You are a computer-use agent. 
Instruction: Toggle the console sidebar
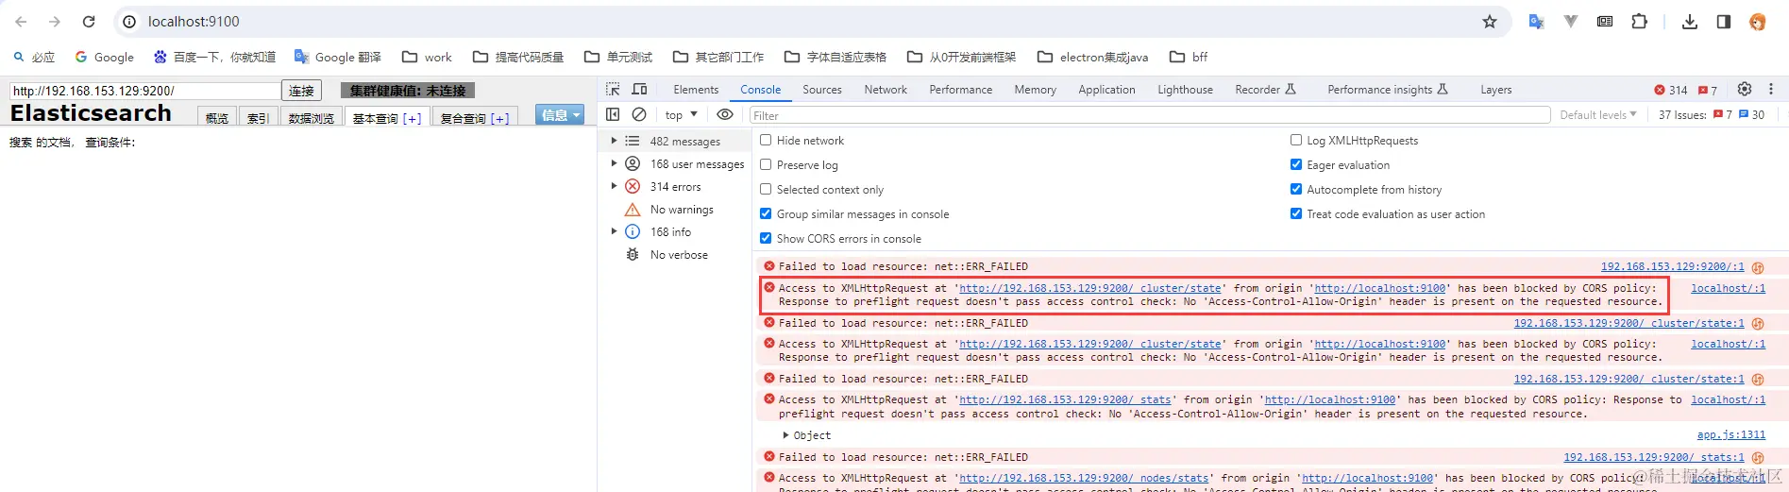pyautogui.click(x=613, y=114)
